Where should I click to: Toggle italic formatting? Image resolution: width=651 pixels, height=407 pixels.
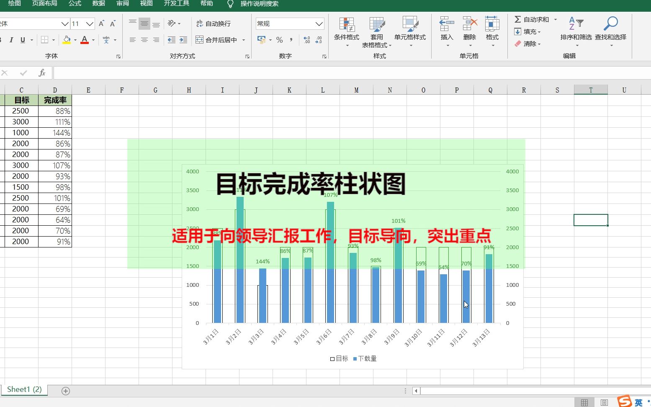tap(11, 40)
